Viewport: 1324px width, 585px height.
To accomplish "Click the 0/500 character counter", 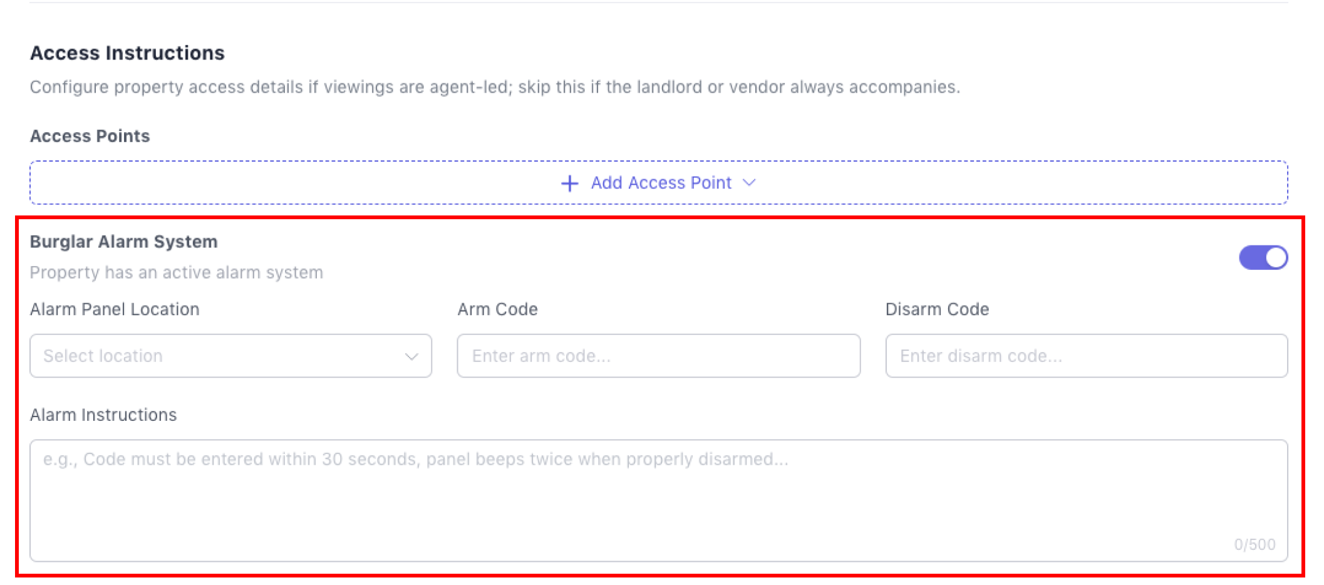I will 1254,544.
